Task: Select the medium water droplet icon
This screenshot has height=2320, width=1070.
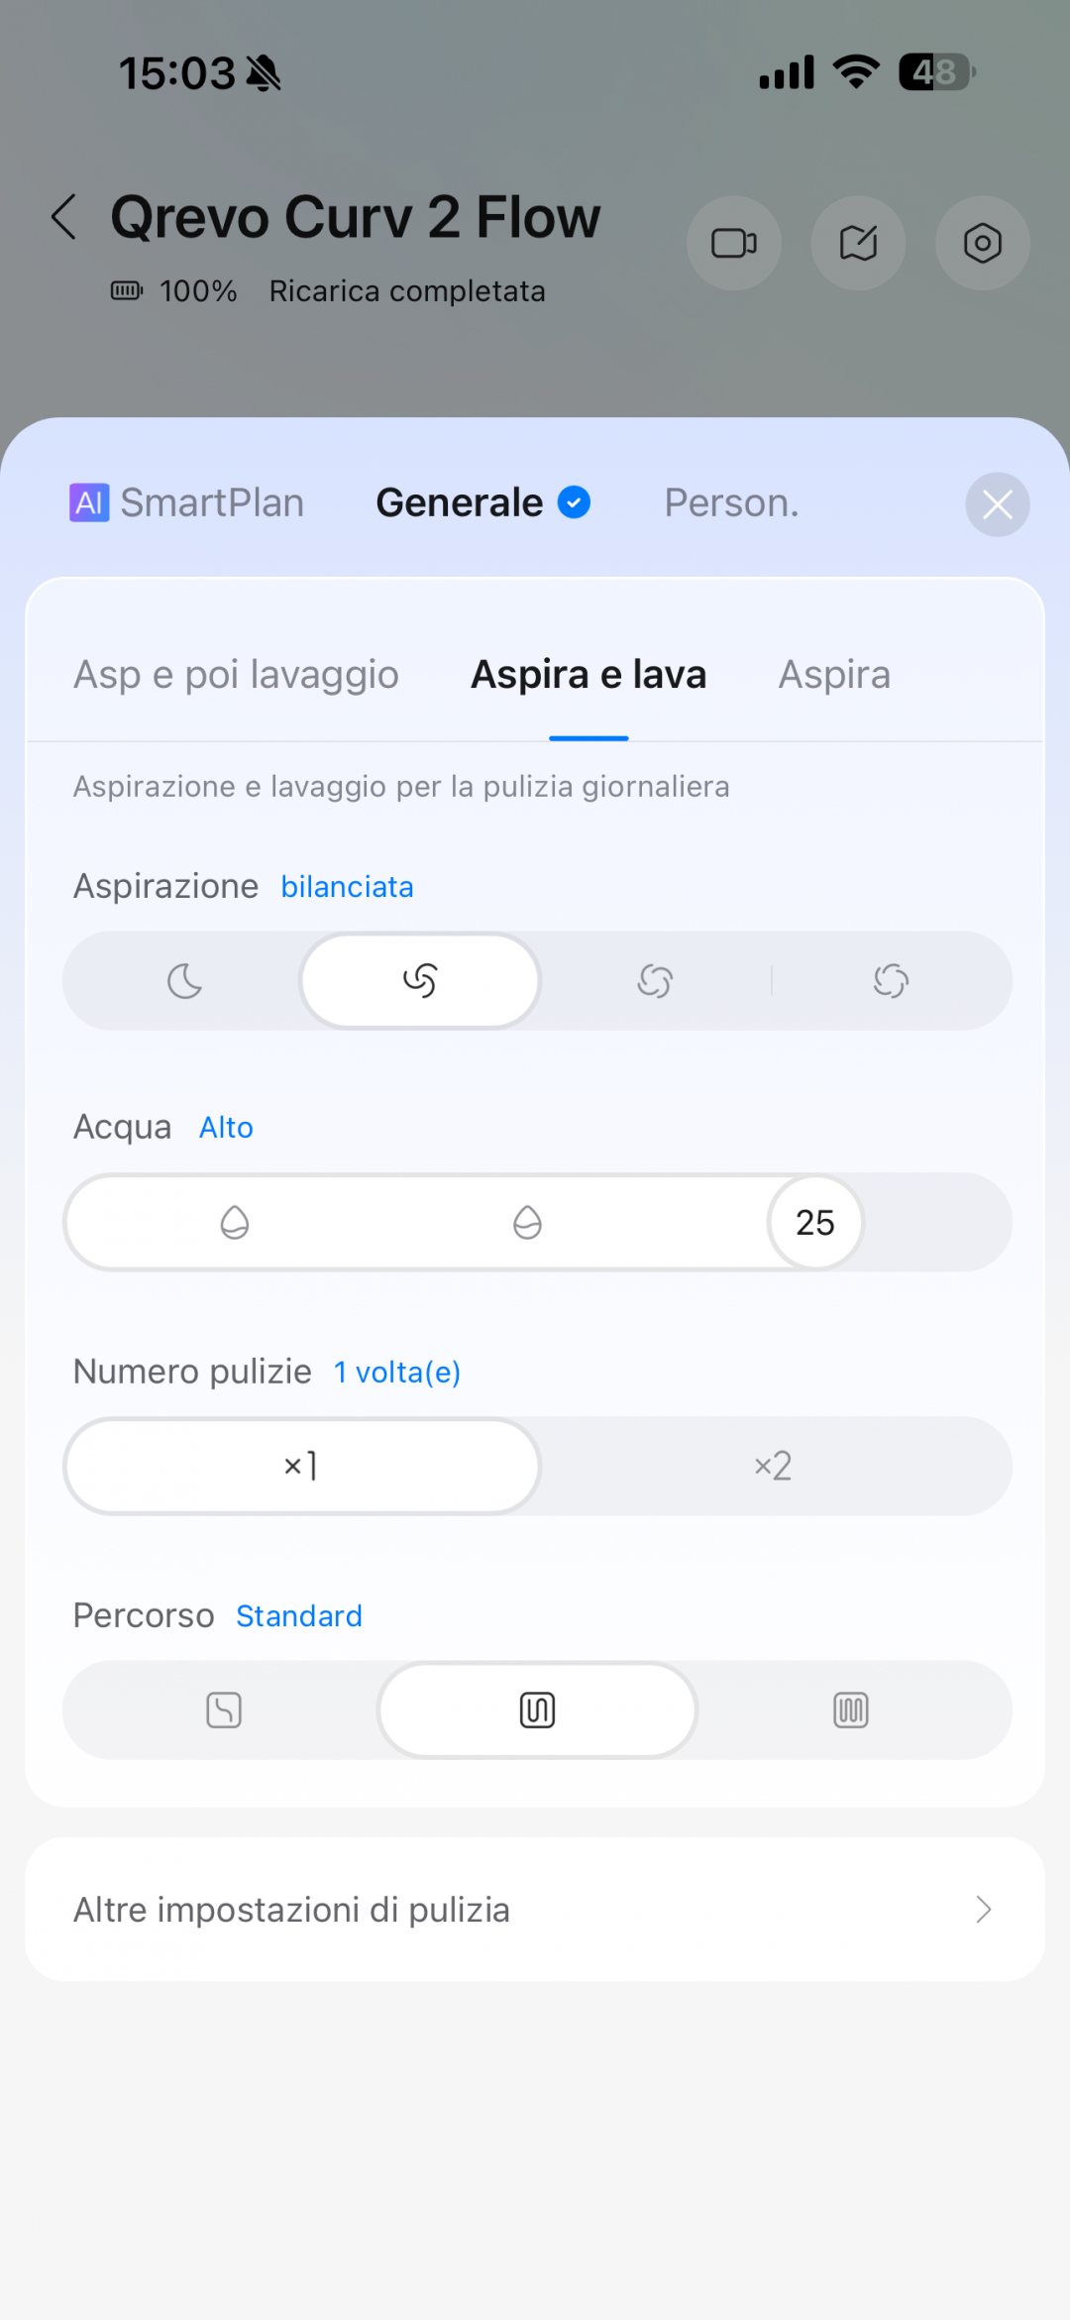Action: (x=527, y=1222)
